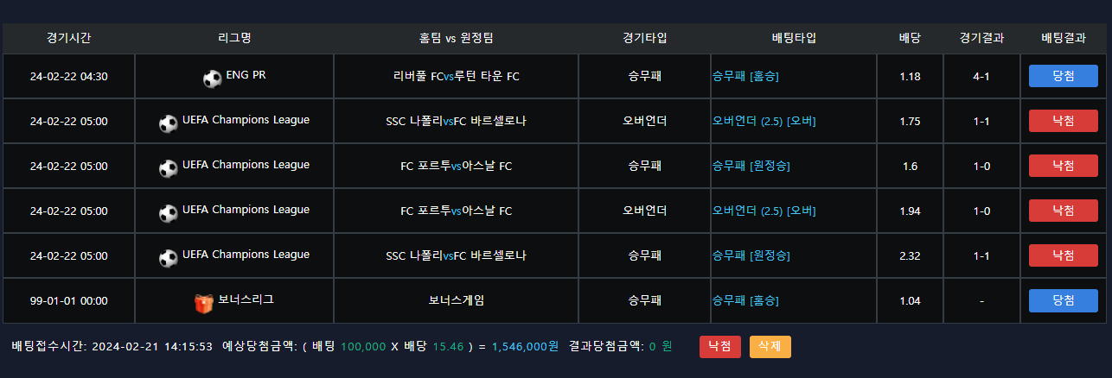This screenshot has width=1112, height=378.
Task: Open 승무패 [원정승] link with 2.32 odds
Action: pos(751,255)
